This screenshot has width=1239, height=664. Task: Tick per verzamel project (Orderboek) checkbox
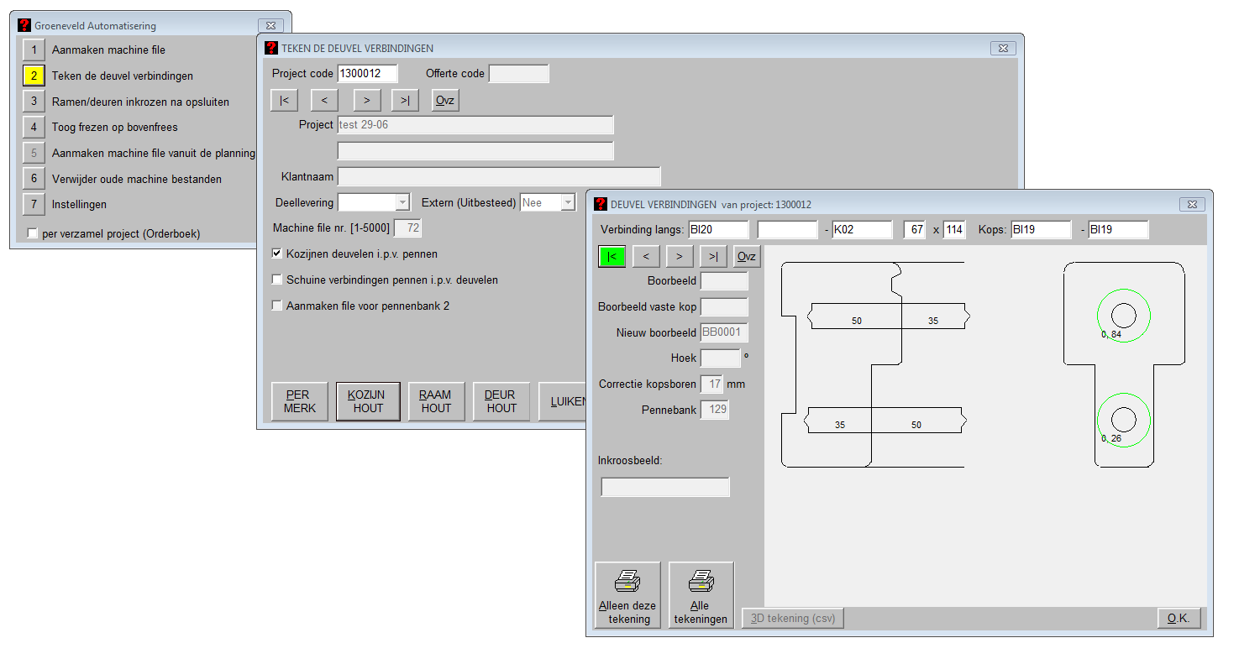pos(33,233)
